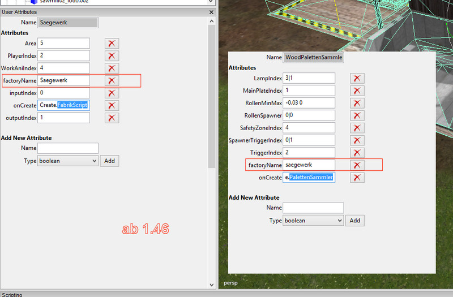The height and width of the screenshot is (297, 453).
Task: Remove the LampIndex attribute
Action: tap(357, 78)
